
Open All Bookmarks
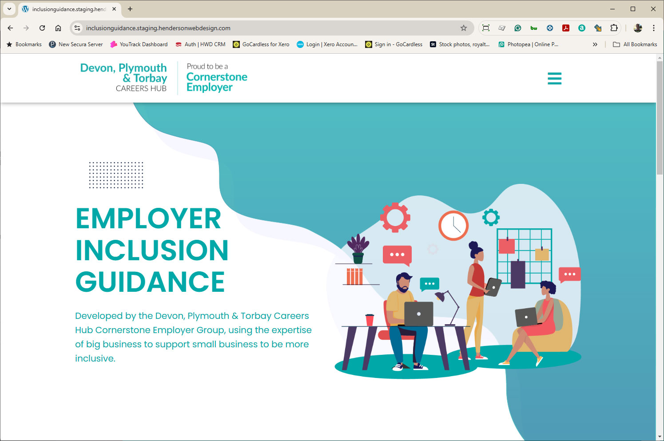(x=635, y=44)
